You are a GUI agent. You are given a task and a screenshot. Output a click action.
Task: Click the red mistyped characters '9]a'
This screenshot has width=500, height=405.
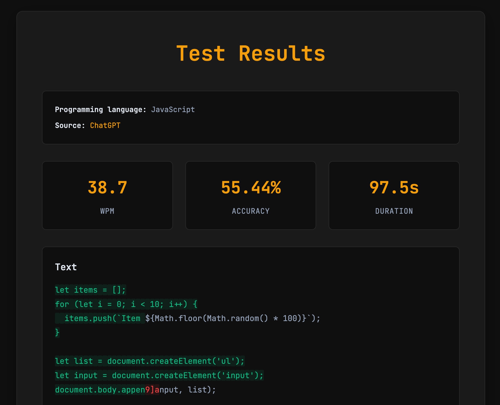[x=152, y=390]
